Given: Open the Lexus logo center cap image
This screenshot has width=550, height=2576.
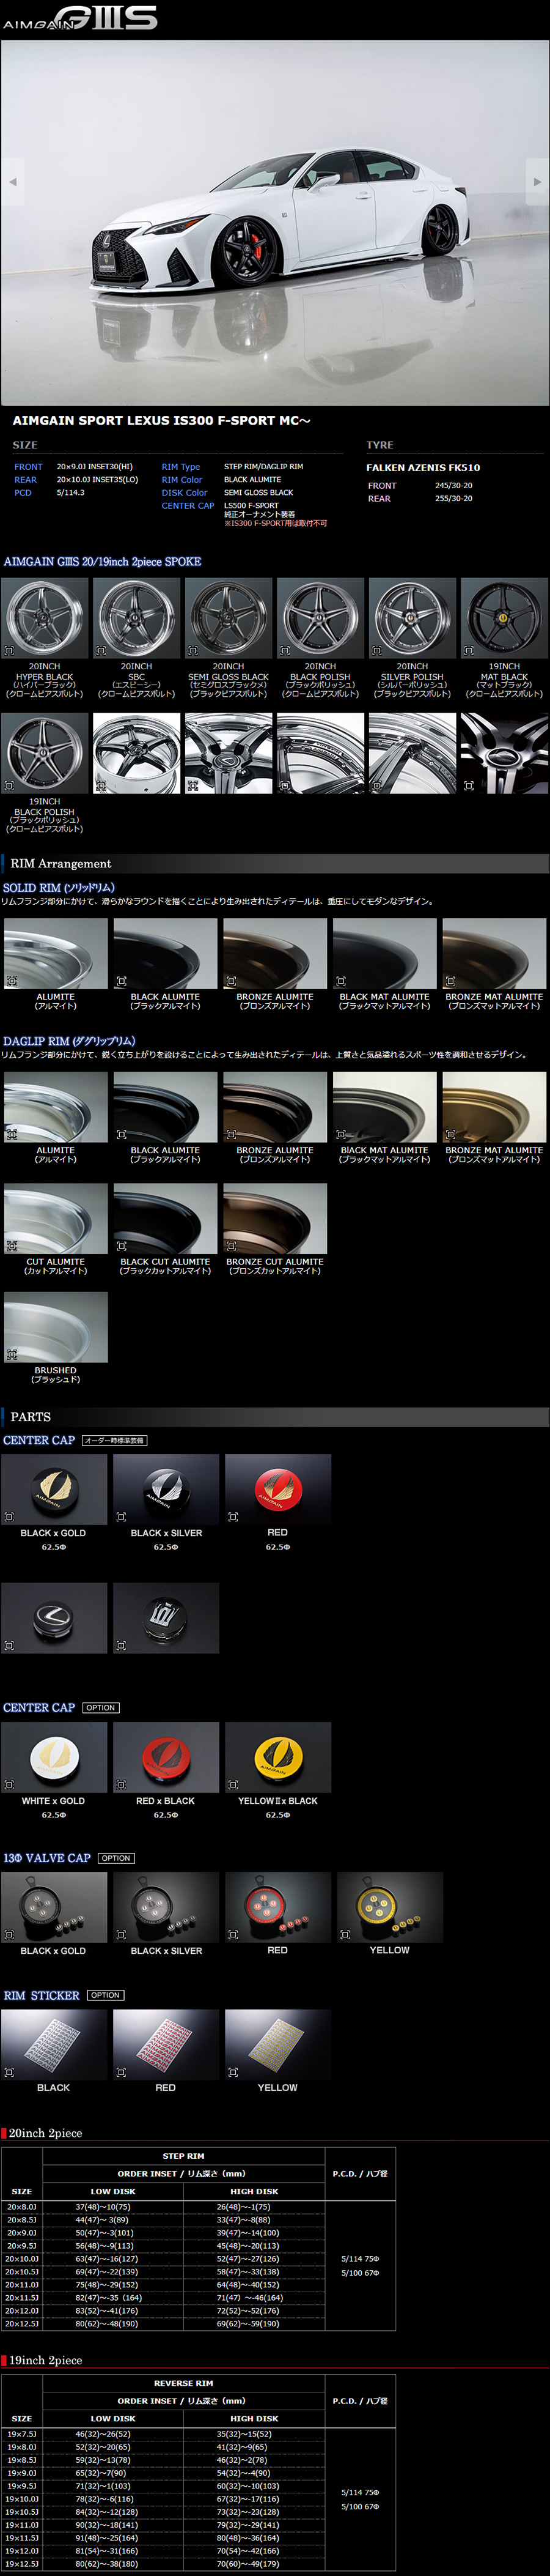Looking at the screenshot, I should click(x=54, y=1617).
